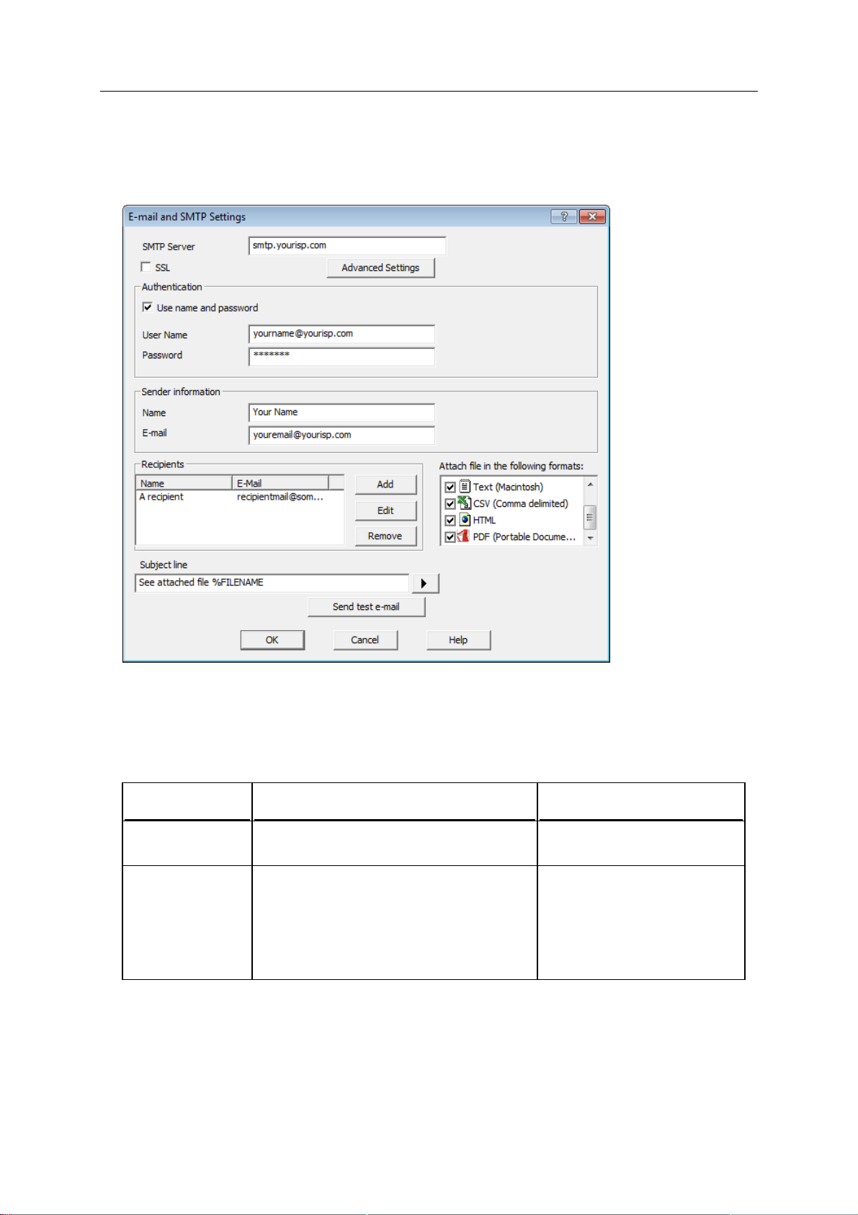Click the Add recipient button
The height and width of the screenshot is (1215, 858).
click(385, 485)
